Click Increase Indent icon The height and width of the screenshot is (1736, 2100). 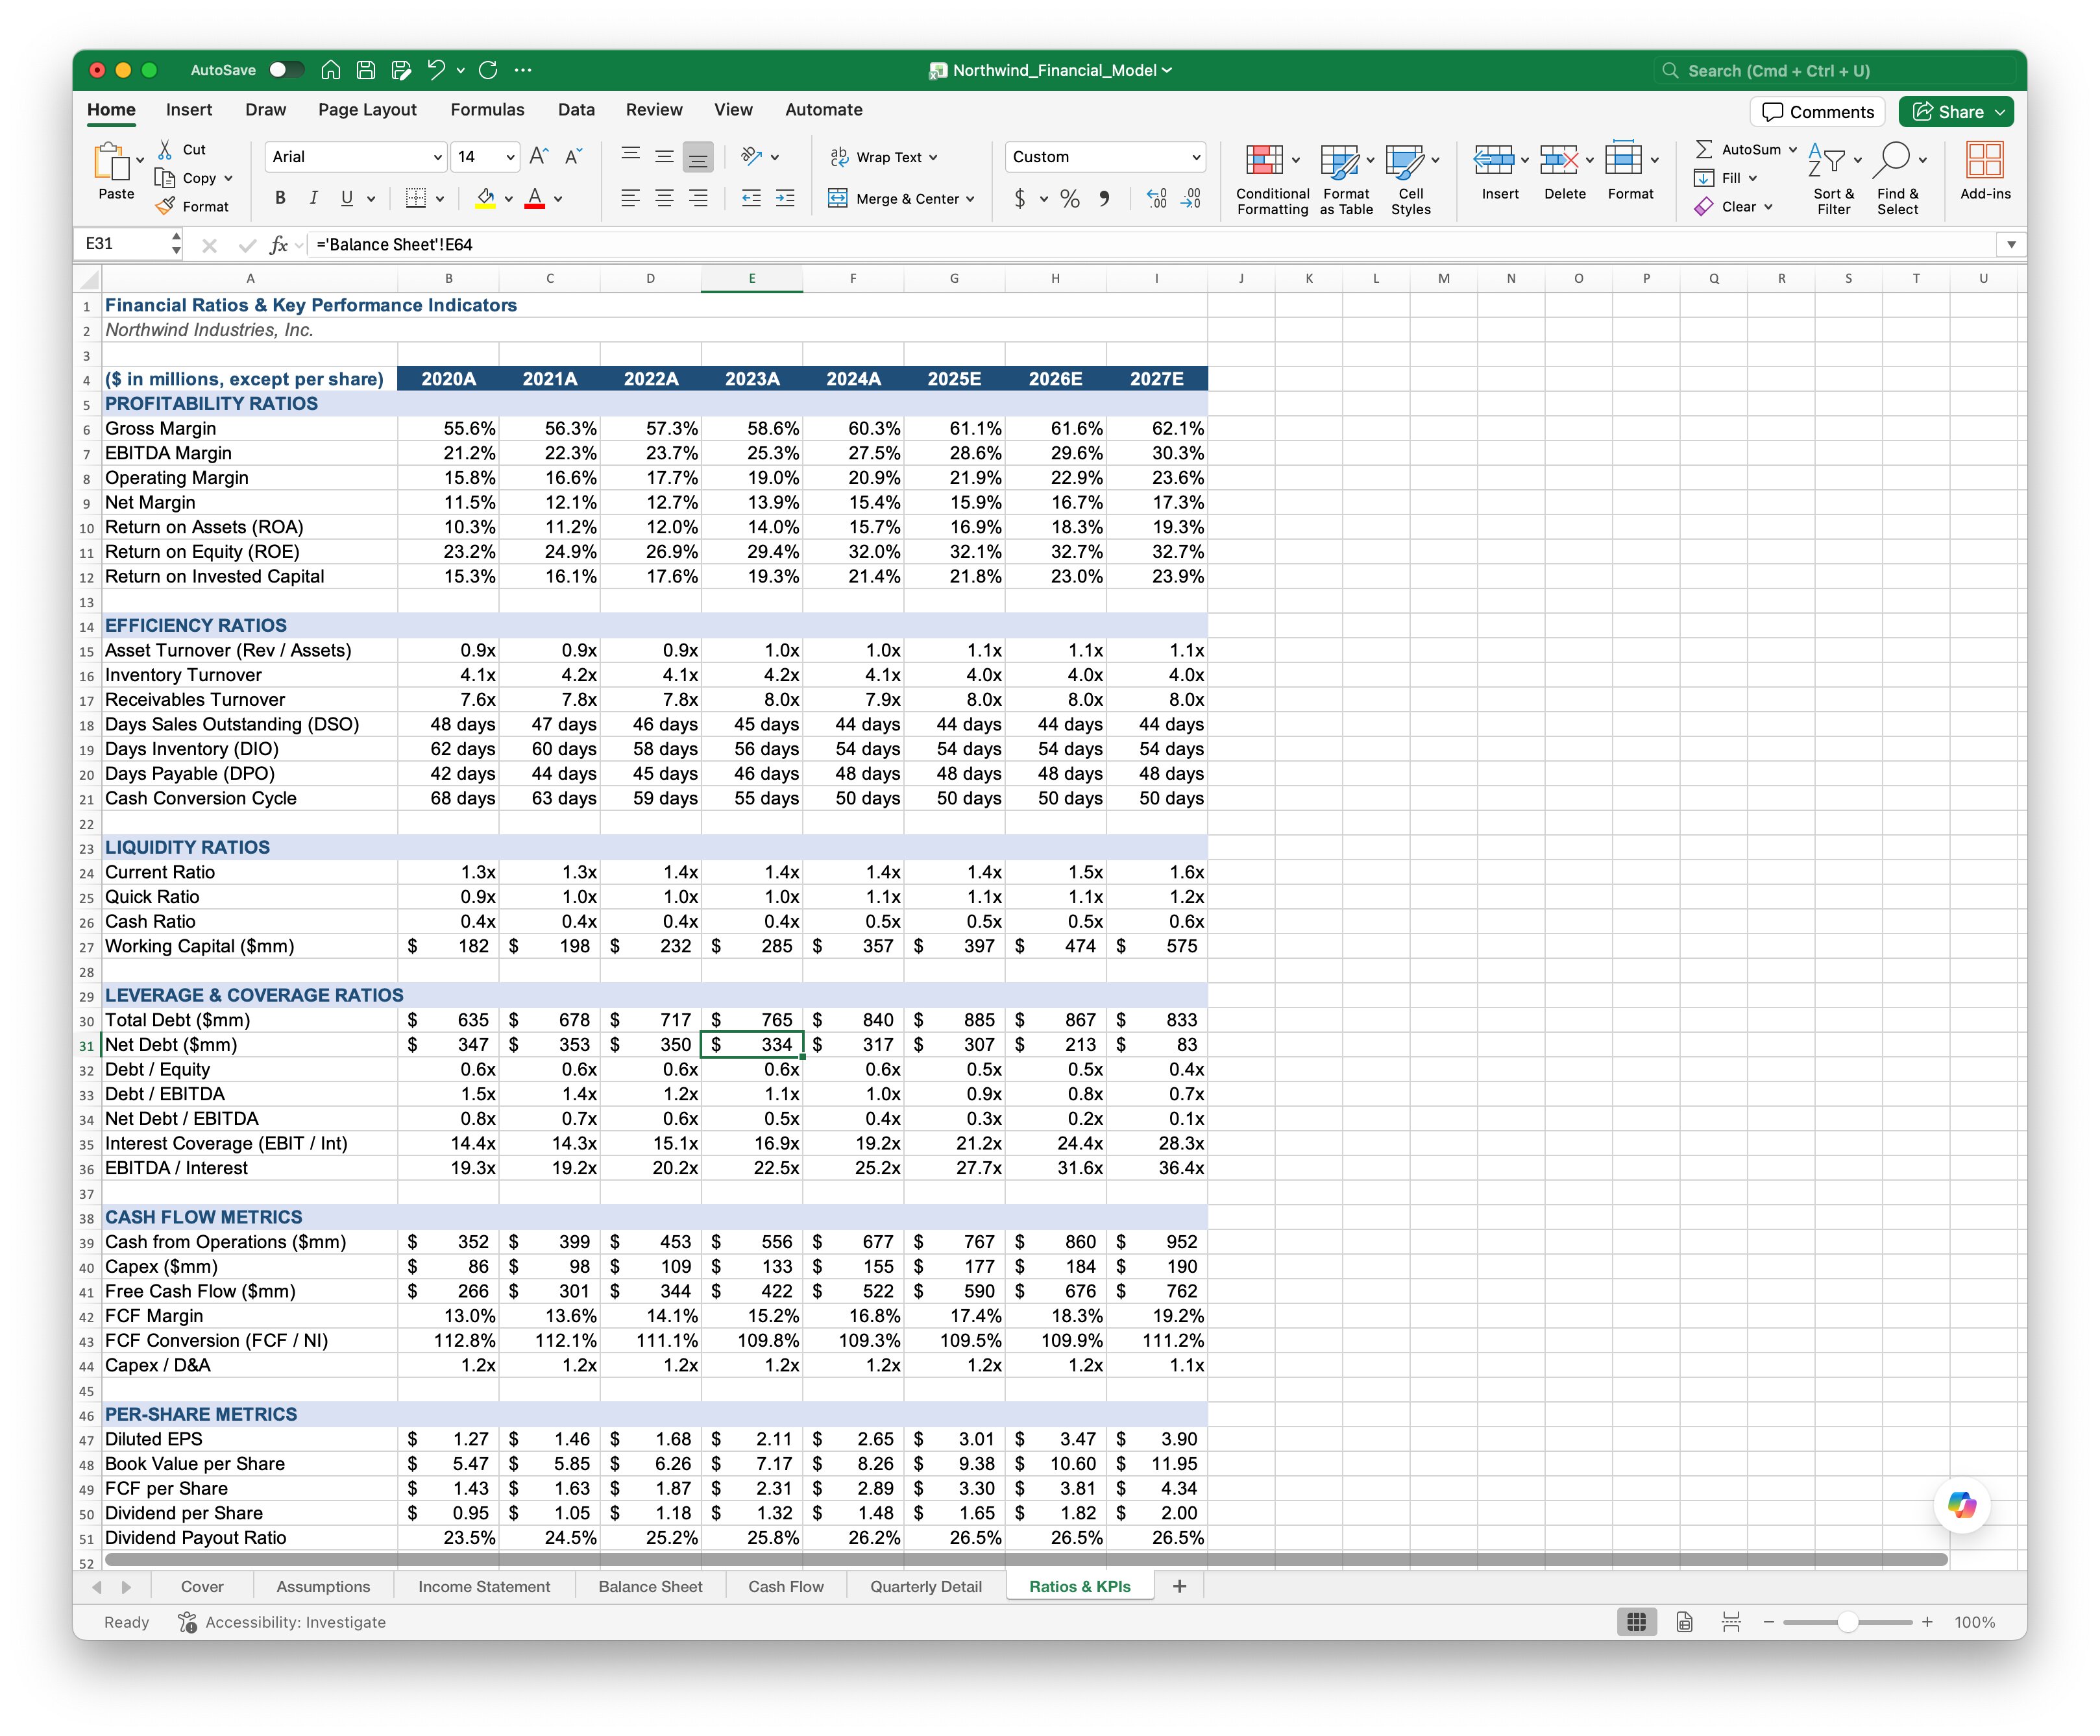[x=786, y=199]
